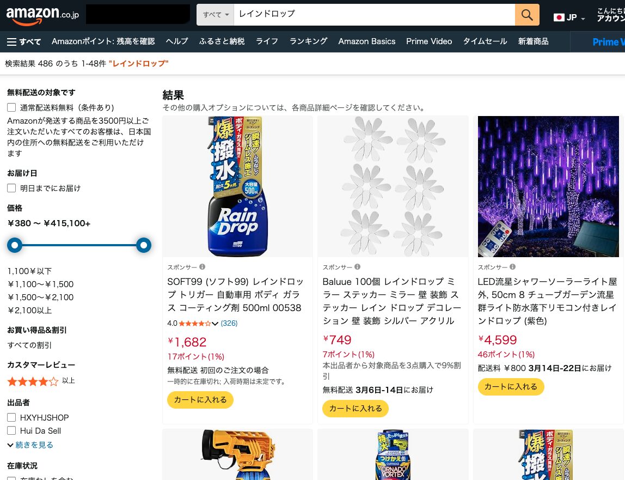Expand 続きを見る under sellers
625x480 pixels.
[30, 445]
